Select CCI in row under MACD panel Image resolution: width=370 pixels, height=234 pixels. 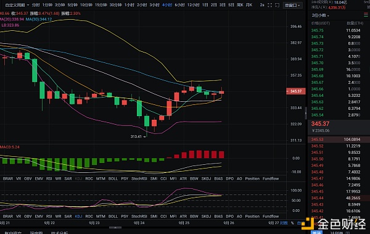163,178
